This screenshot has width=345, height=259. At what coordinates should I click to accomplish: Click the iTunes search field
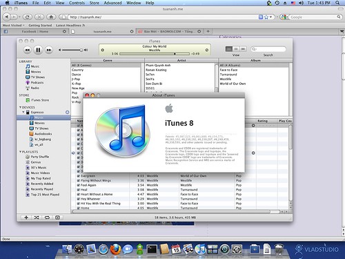268,49
